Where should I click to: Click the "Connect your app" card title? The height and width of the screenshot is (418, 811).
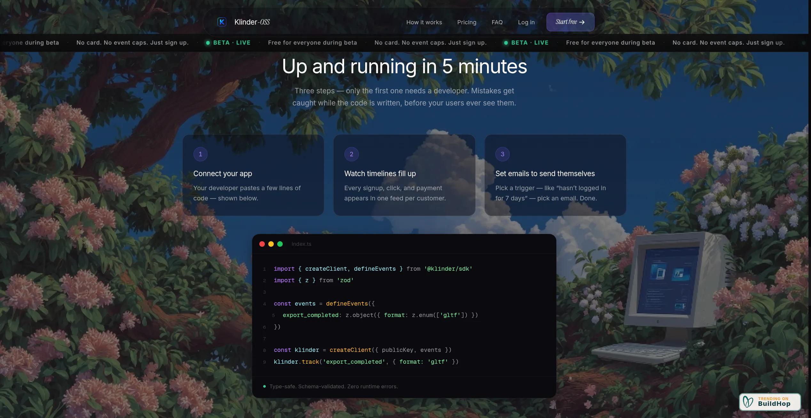pos(223,174)
